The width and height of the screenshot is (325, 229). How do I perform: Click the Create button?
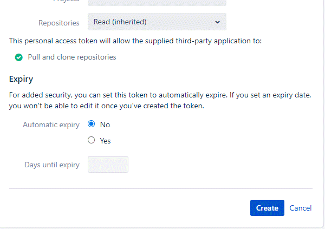coord(267,208)
